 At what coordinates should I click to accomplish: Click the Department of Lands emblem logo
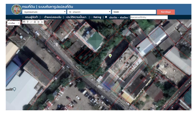pyautogui.click(x=16, y=9)
